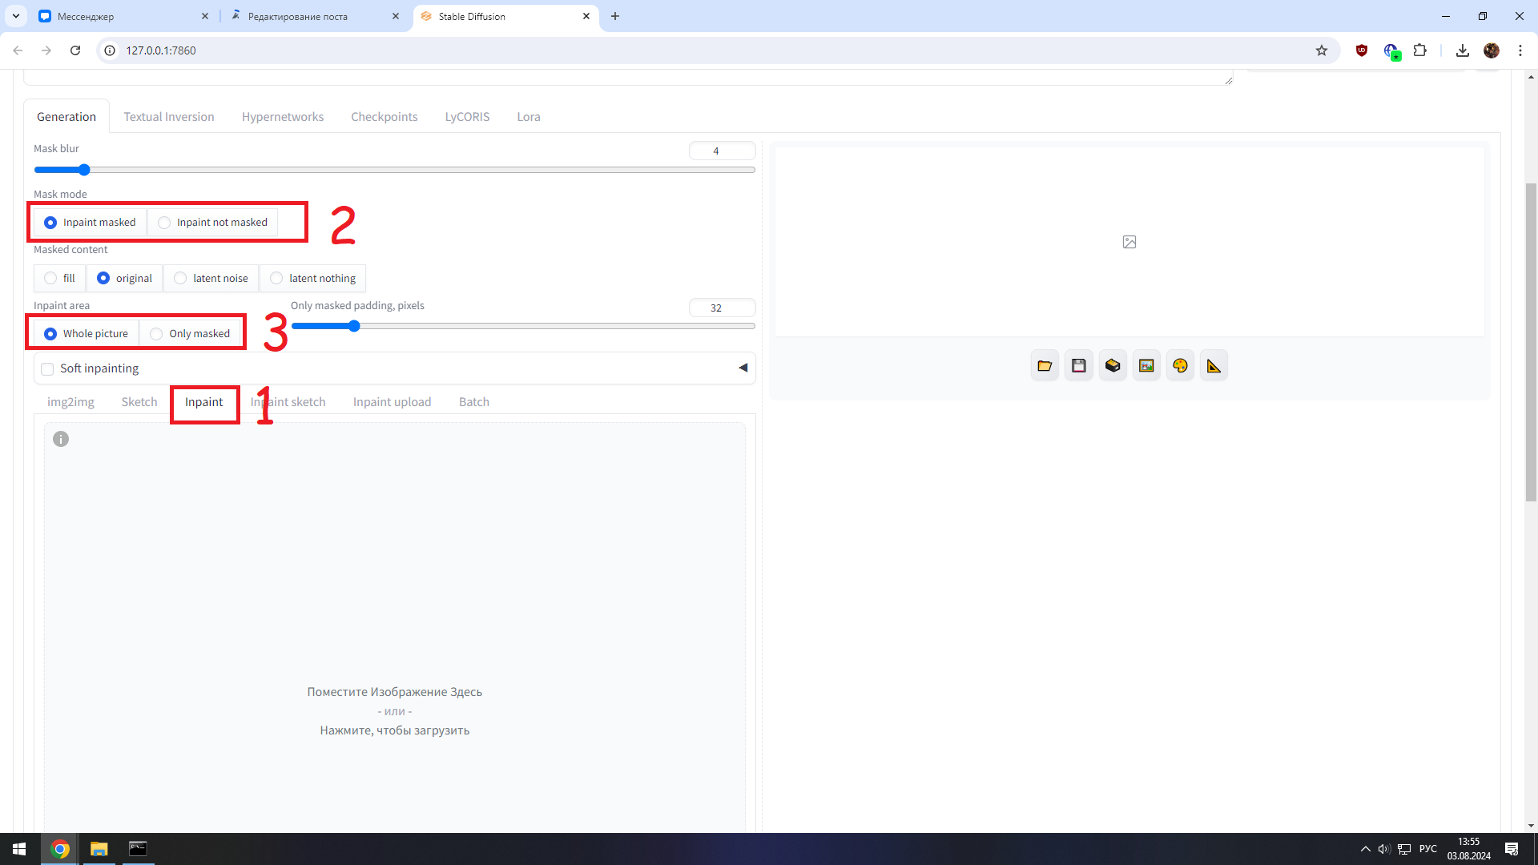
Task: Show hidden system tray icons
Action: click(1365, 849)
